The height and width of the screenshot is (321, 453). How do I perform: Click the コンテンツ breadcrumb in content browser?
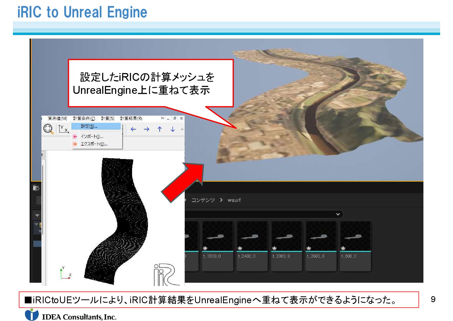pos(203,200)
